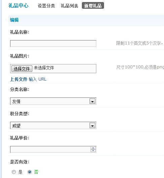Click the 限制11个英文或5个汉字 hint text

140,43
